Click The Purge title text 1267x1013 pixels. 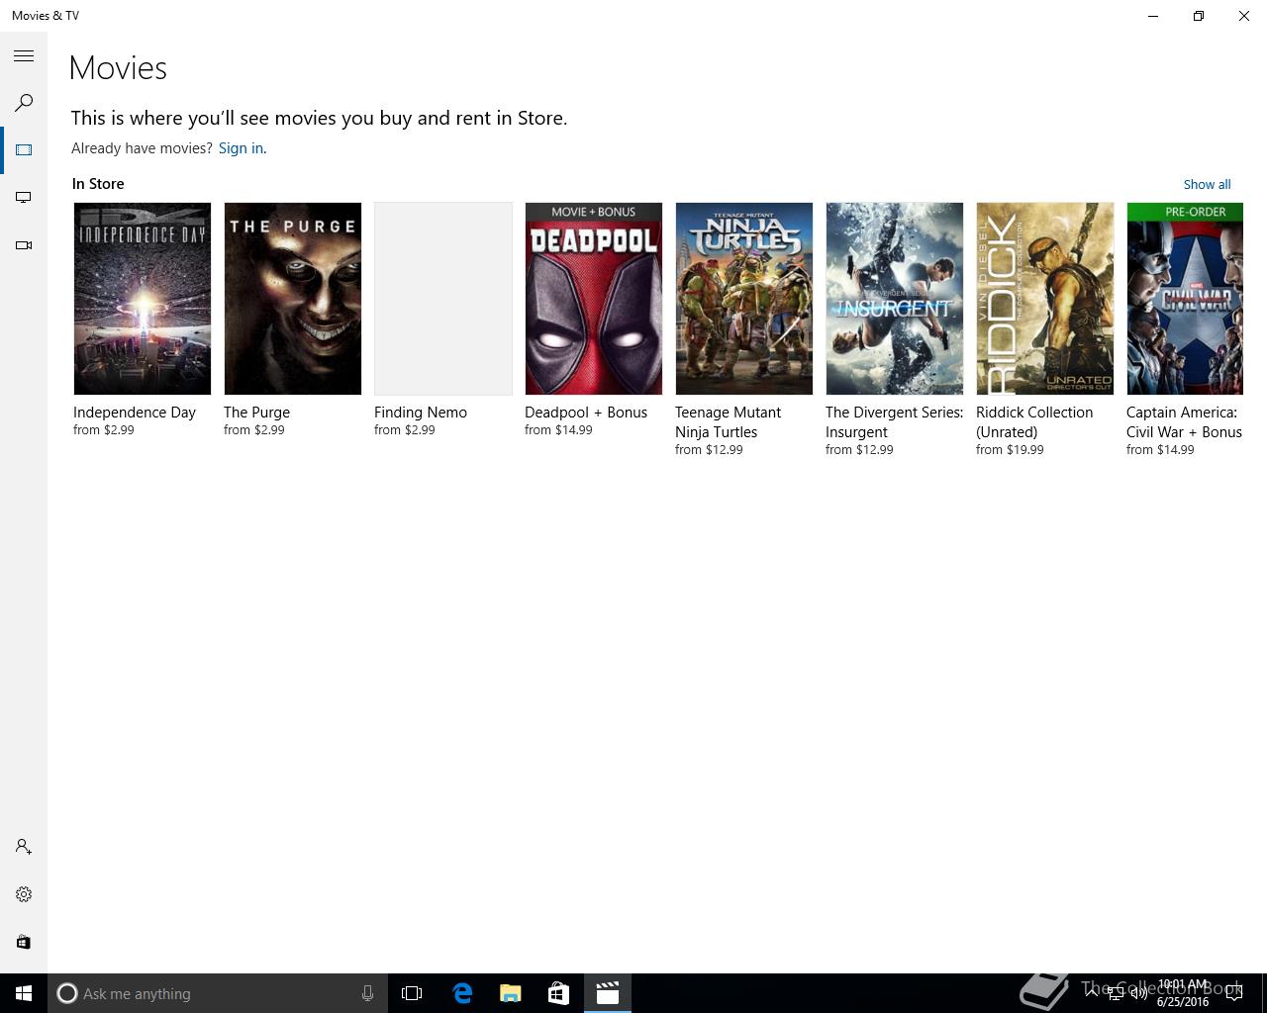pyautogui.click(x=256, y=413)
